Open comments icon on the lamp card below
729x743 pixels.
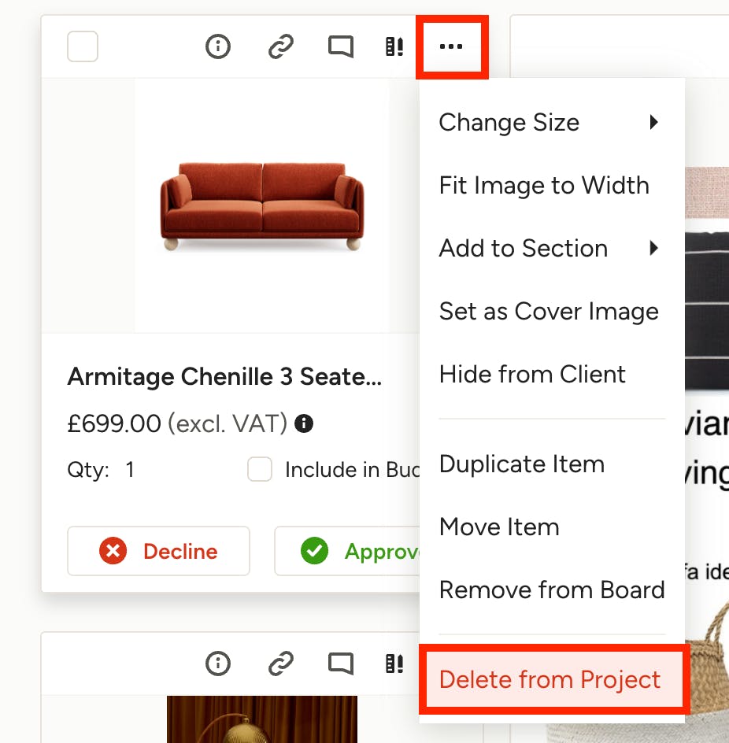tap(341, 664)
